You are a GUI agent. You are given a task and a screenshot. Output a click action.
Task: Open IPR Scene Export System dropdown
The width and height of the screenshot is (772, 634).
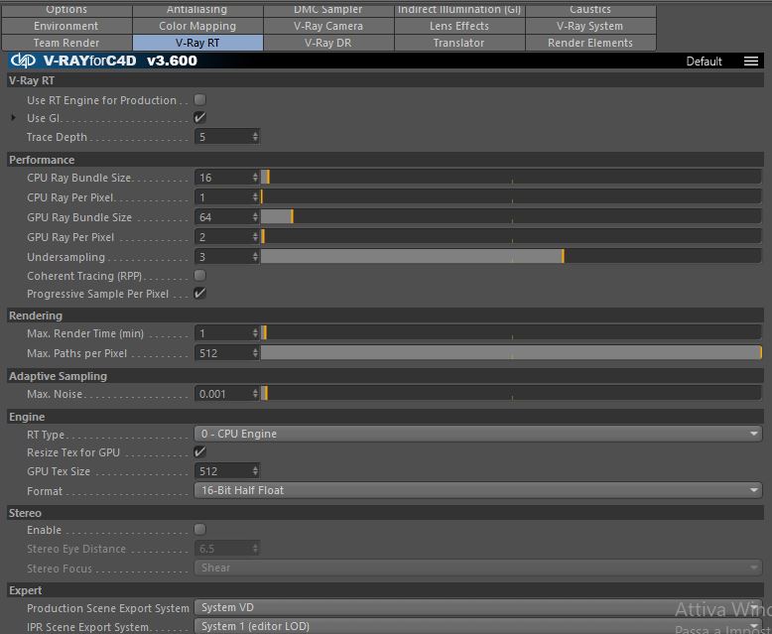point(478,626)
